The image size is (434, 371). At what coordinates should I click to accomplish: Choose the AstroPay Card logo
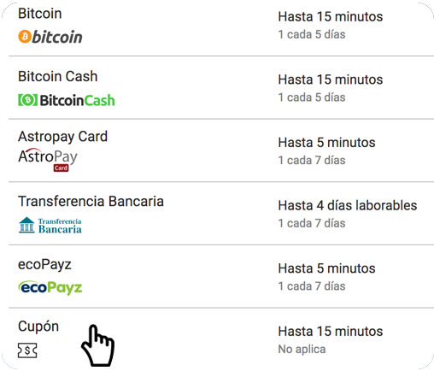click(48, 160)
